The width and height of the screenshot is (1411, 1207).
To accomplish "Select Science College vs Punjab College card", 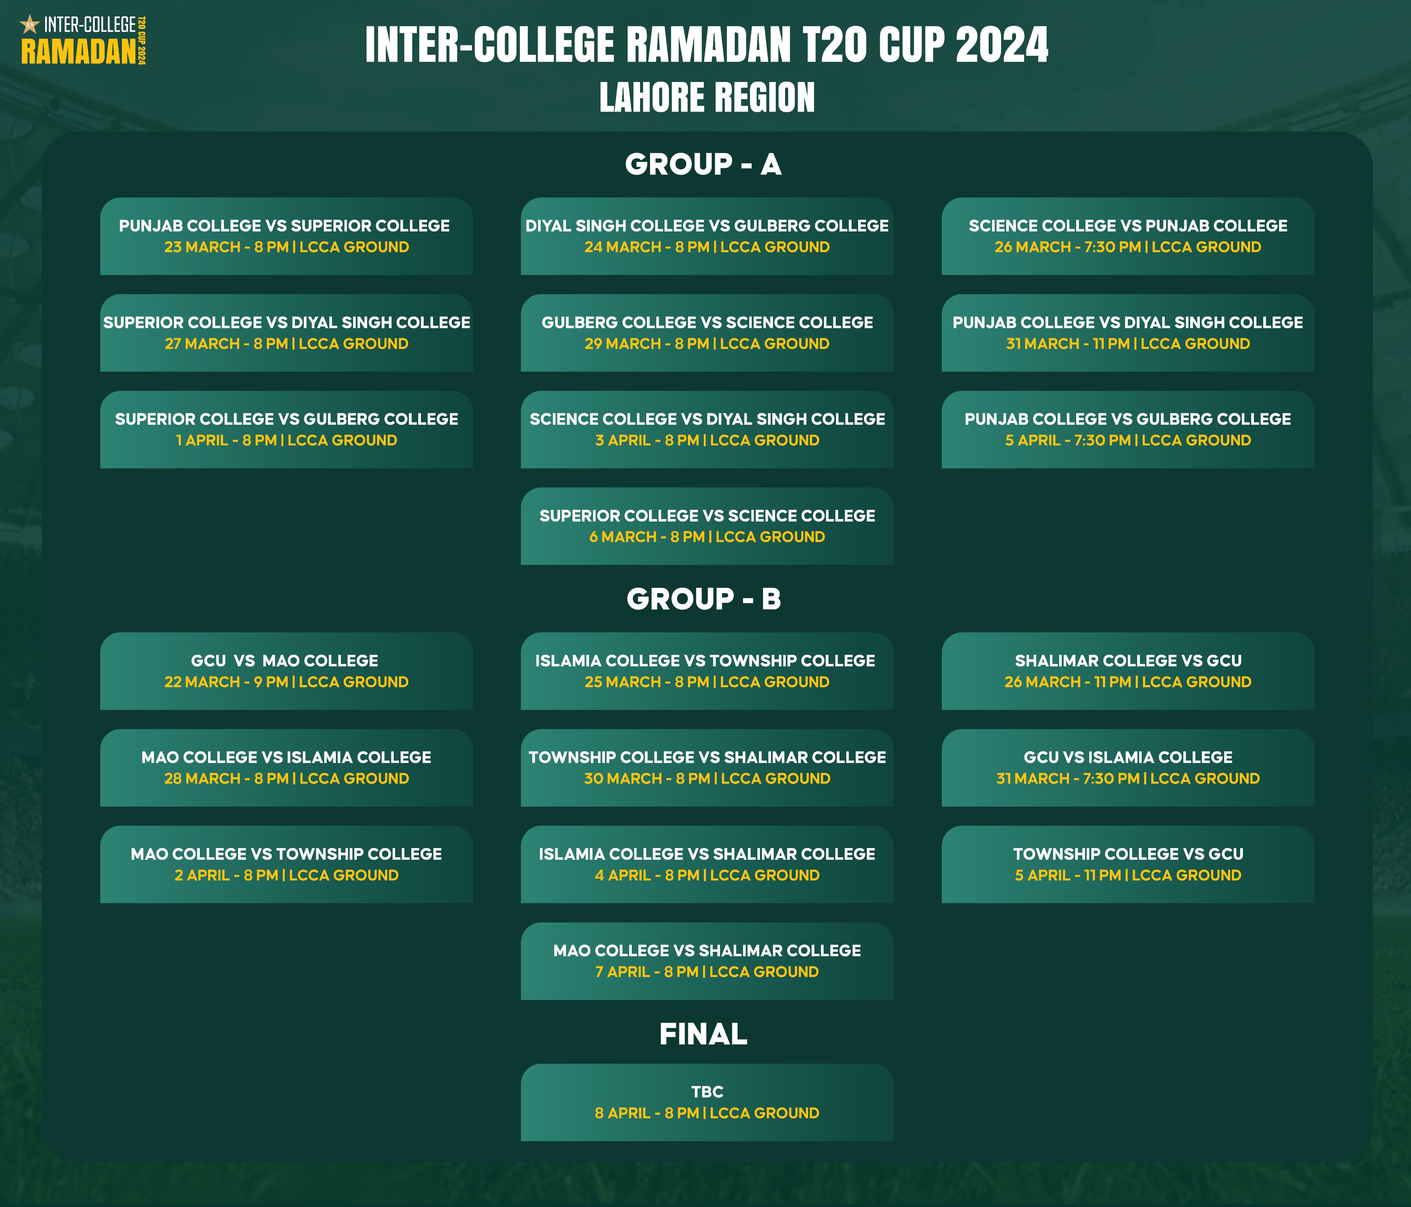I will 1128,236.
